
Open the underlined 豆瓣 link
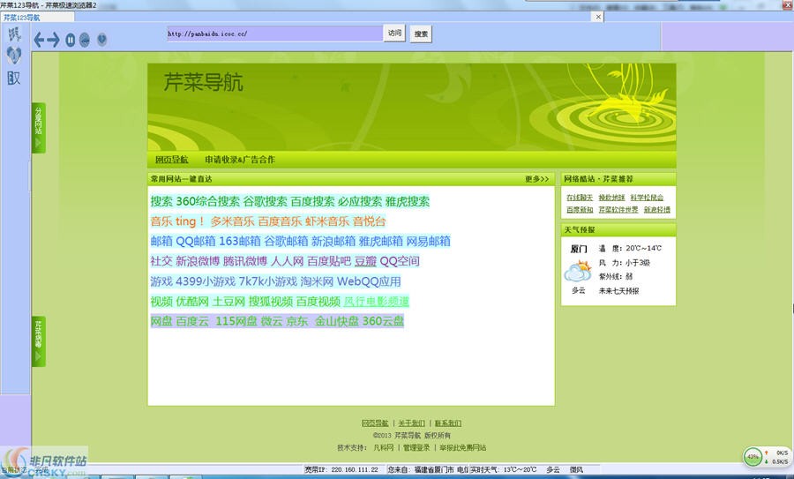365,261
